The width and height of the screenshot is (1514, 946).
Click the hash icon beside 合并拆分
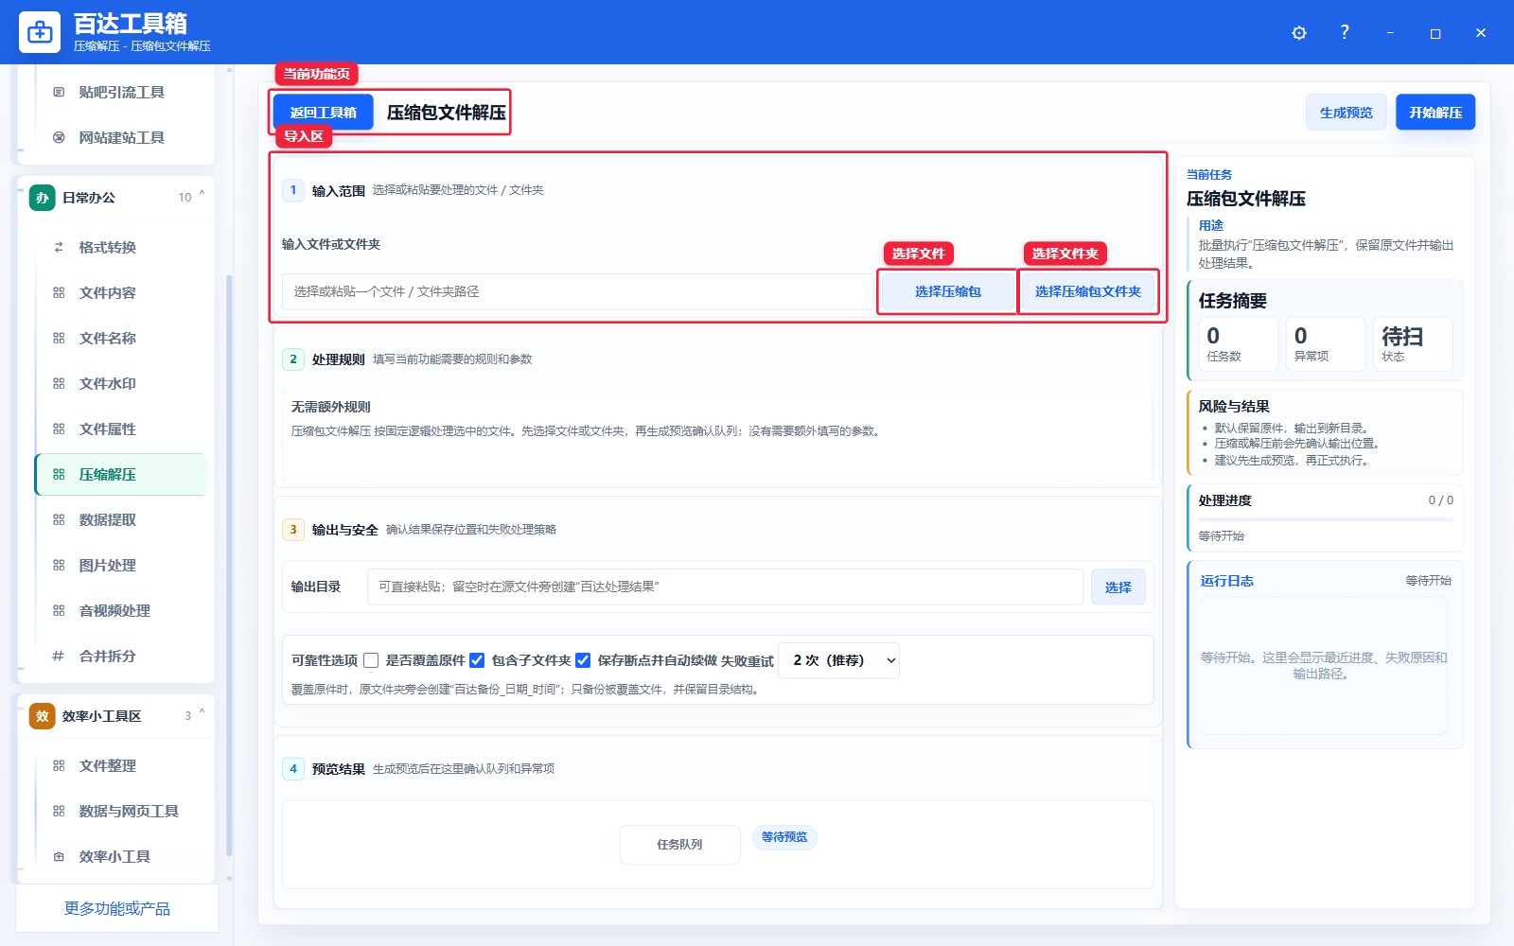coord(59,656)
